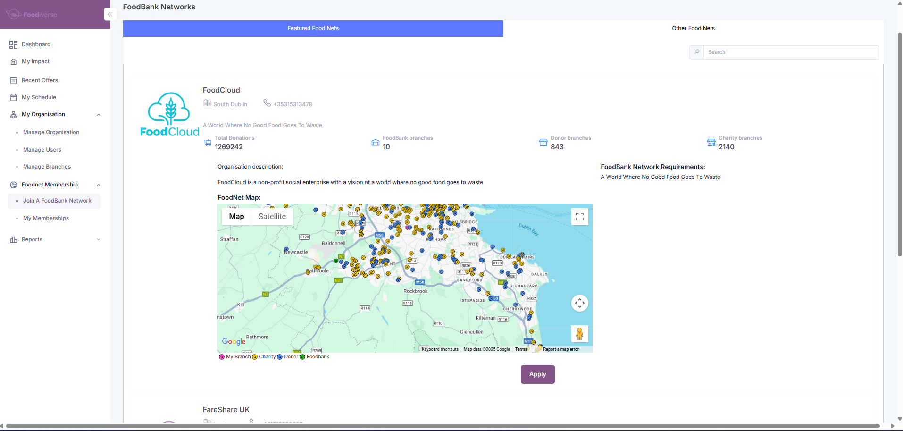Select the Featured Food Nets tab

[x=313, y=28]
